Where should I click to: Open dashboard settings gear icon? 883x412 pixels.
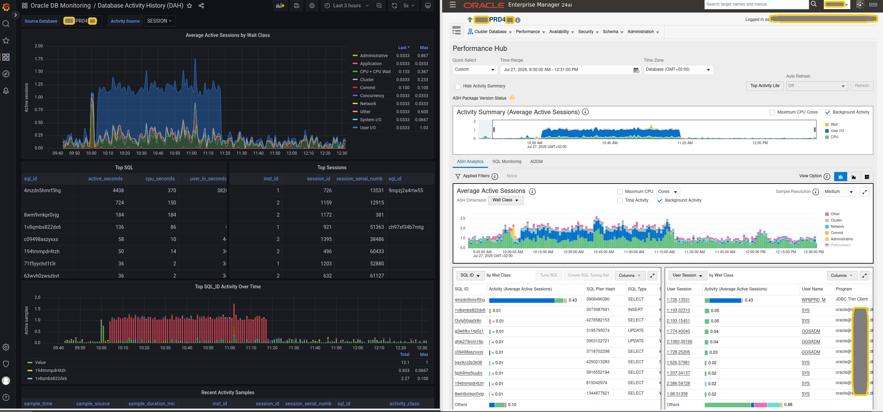pyautogui.click(x=312, y=6)
